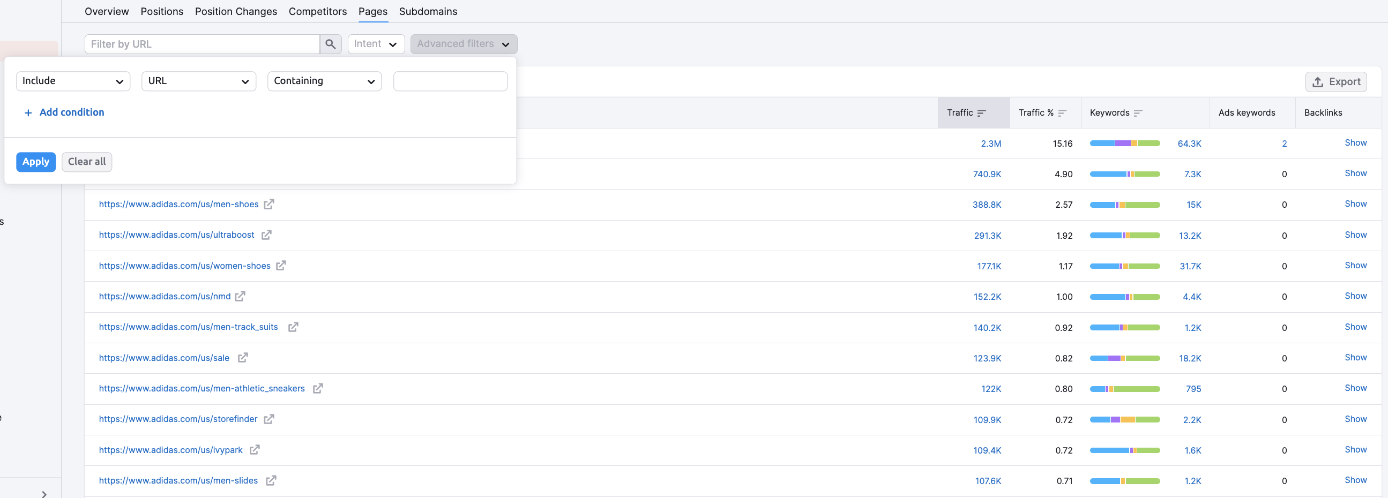
Task: Apply the advanced filter
Action: (x=36, y=162)
